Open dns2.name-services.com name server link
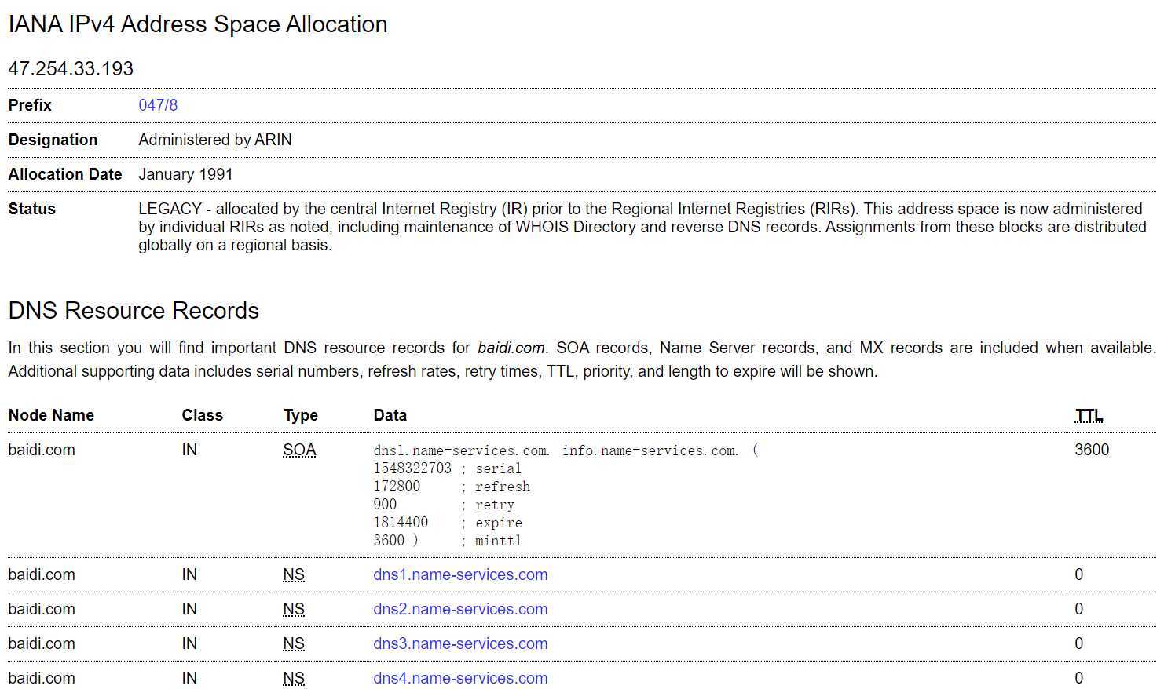Viewport: 1175px width, 689px height. coord(460,609)
